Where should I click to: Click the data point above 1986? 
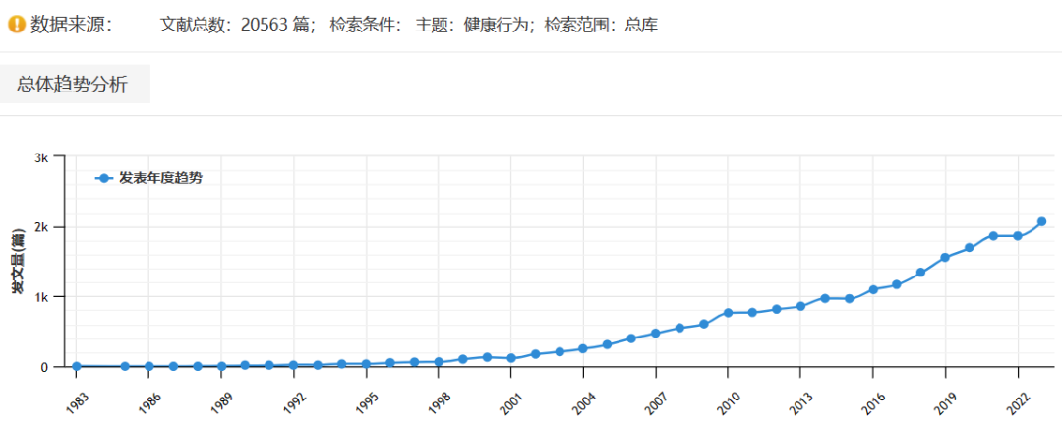(149, 366)
